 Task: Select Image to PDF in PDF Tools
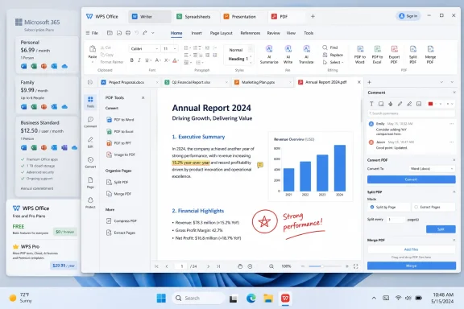tap(121, 154)
